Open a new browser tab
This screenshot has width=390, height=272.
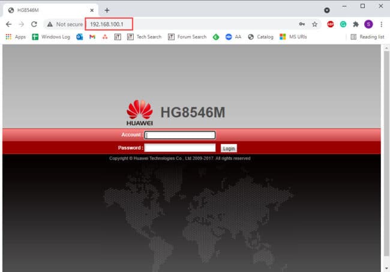[x=107, y=10]
